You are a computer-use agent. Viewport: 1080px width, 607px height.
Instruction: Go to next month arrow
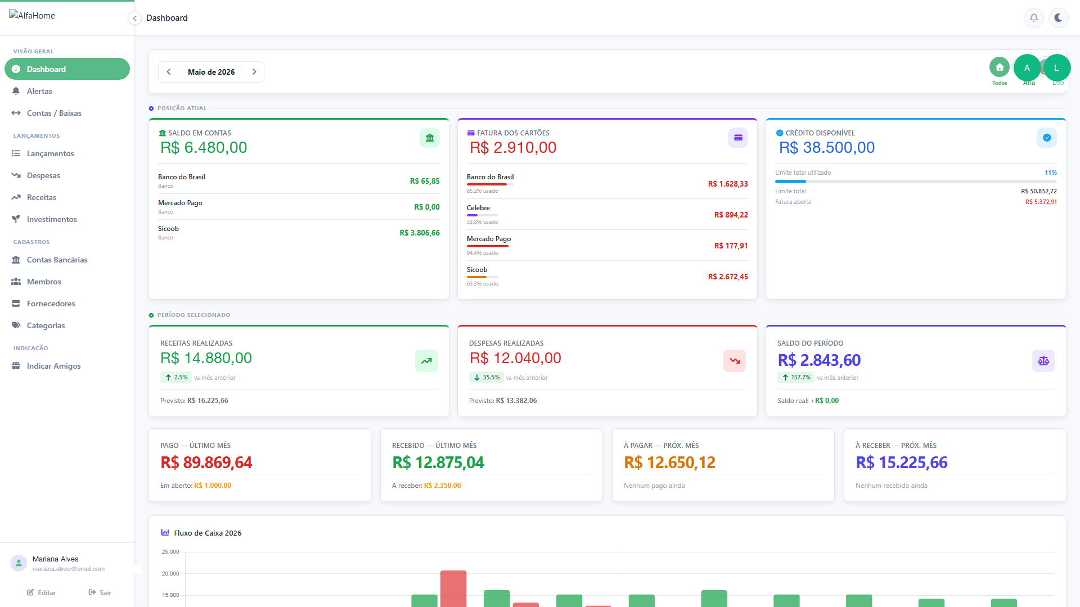(x=254, y=72)
